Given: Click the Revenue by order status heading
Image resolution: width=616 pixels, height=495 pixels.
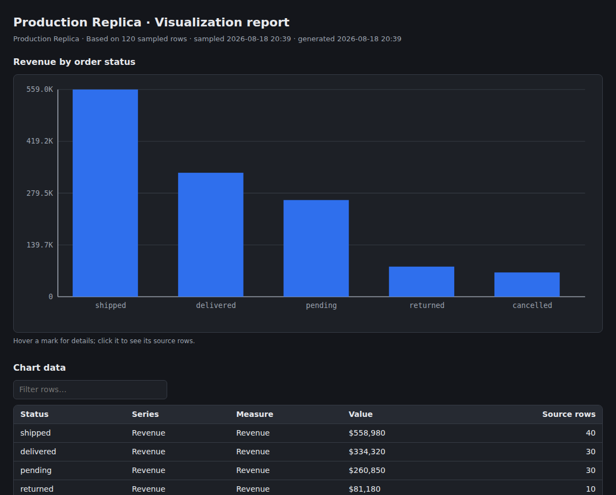Looking at the screenshot, I should point(74,62).
